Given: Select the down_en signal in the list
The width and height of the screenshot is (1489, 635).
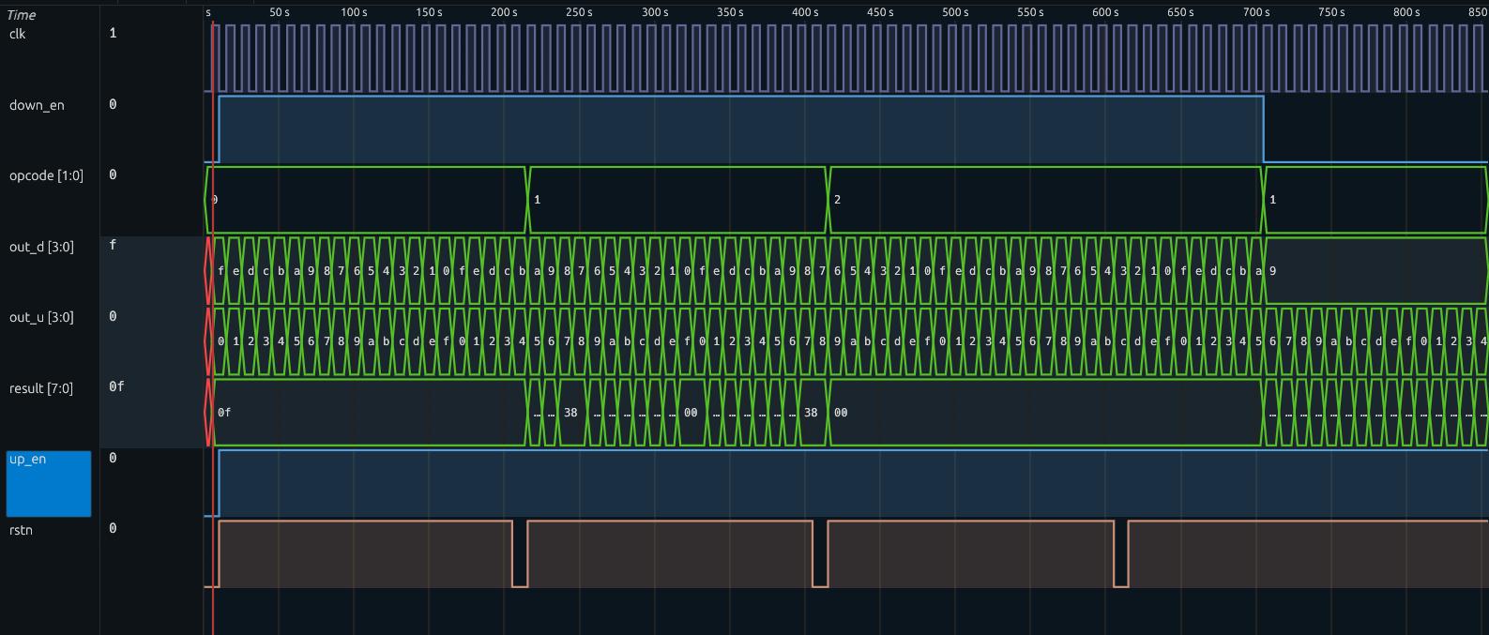Looking at the screenshot, I should pos(37,105).
